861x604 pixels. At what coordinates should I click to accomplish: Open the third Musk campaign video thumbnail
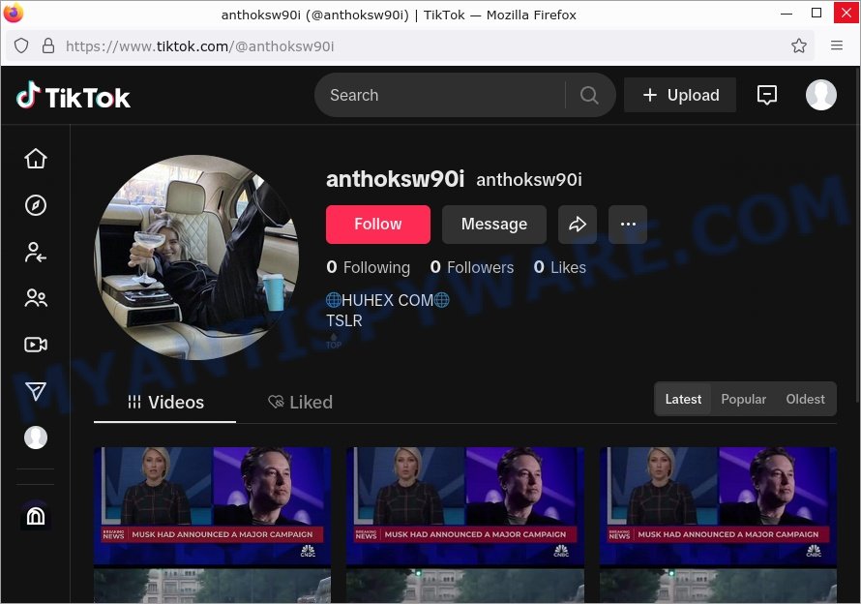718,525
